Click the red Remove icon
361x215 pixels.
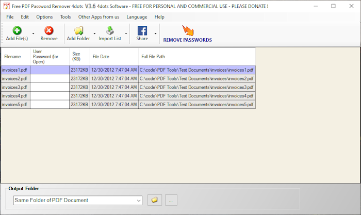49,30
